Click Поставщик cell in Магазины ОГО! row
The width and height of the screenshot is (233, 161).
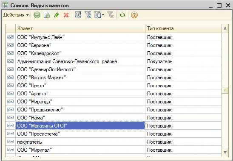coord(183,125)
